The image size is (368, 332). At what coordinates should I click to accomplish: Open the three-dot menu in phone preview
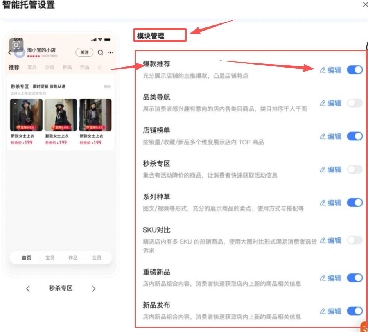point(110,52)
